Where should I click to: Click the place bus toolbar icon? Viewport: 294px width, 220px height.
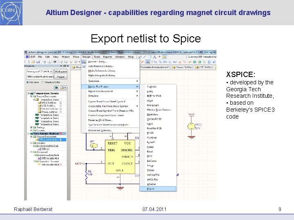pyautogui.click(x=160, y=62)
